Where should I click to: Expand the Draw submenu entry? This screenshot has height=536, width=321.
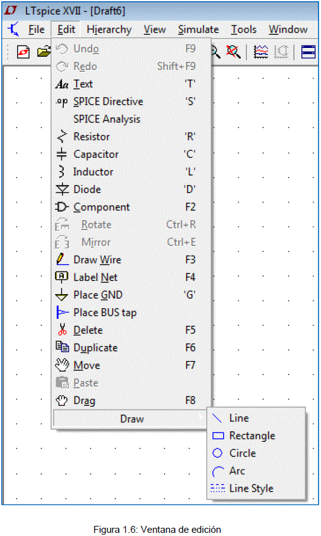(132, 419)
